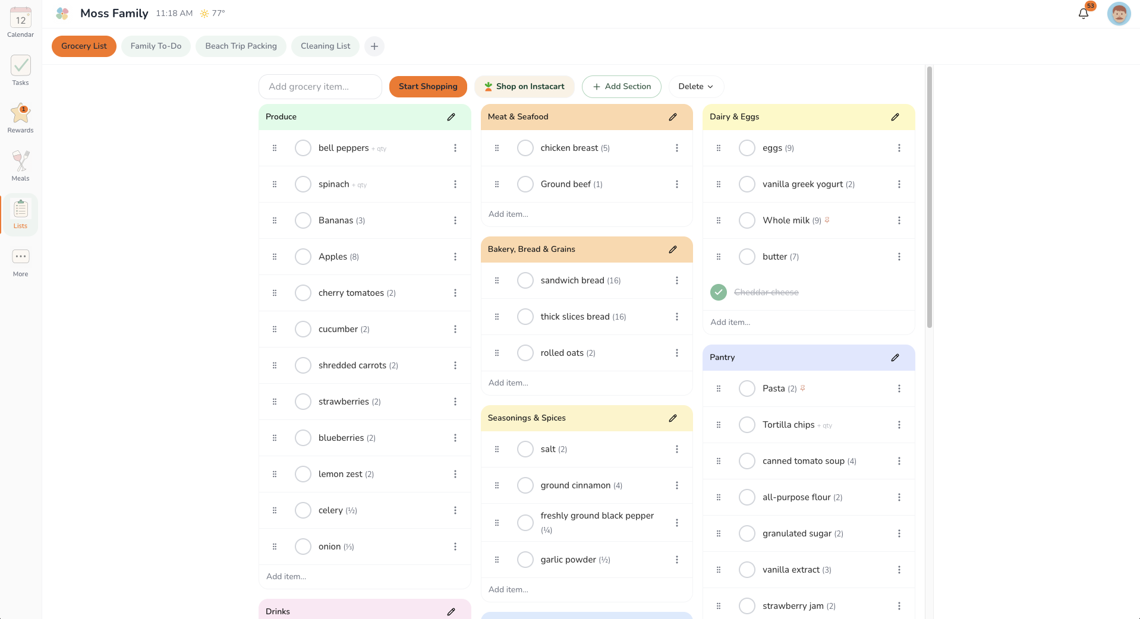Check off Tortilla chips
The image size is (1140, 619).
coord(747,425)
